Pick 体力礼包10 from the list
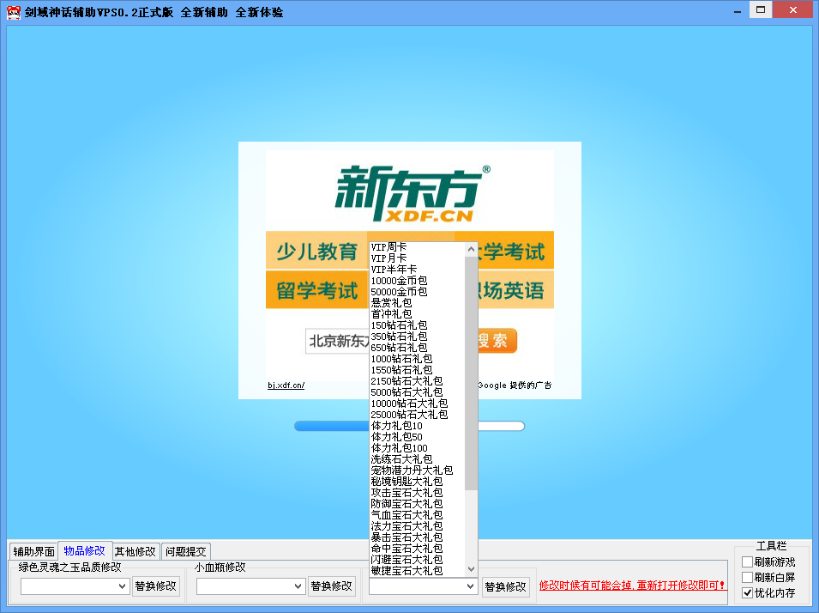 coord(417,426)
